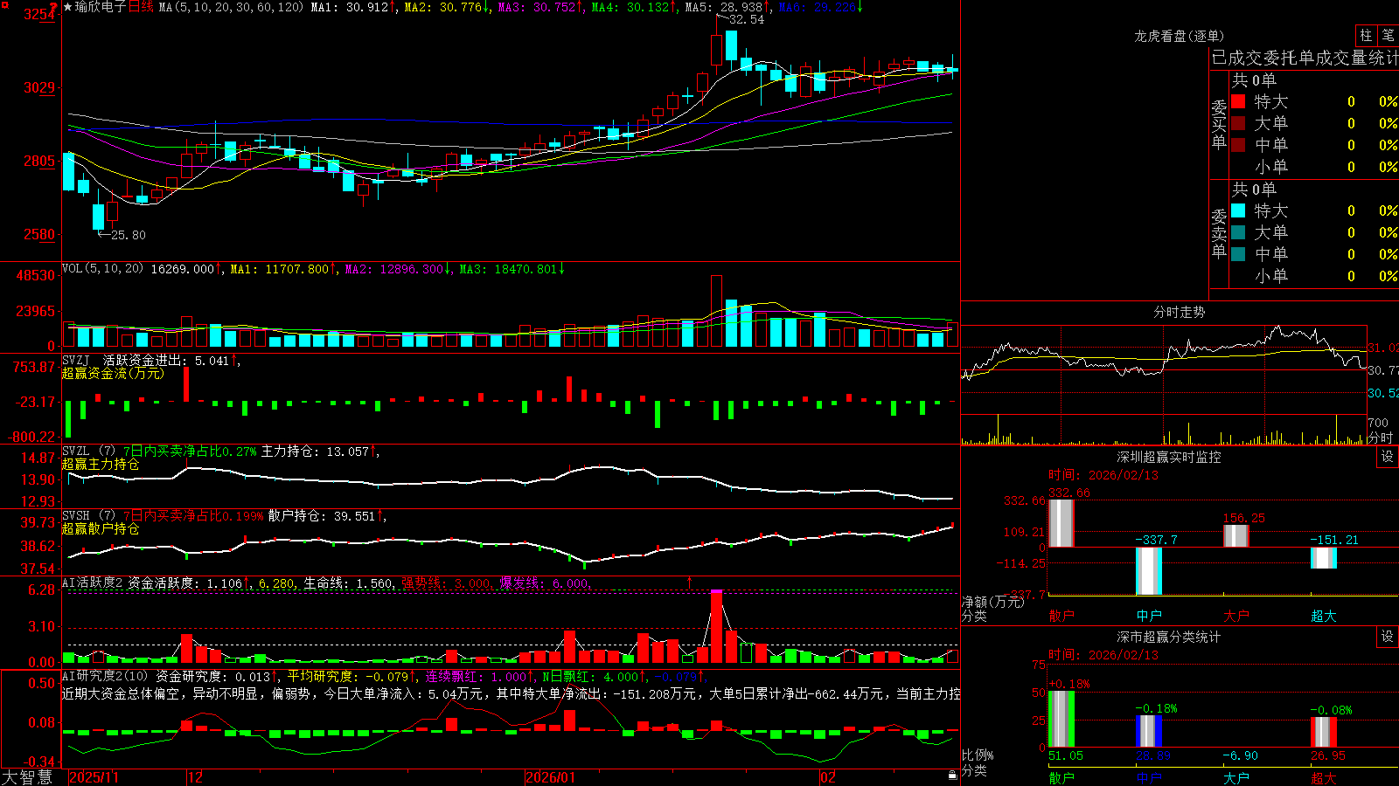Click the 超赢散户持仓 label
The width and height of the screenshot is (1399, 786).
click(101, 529)
